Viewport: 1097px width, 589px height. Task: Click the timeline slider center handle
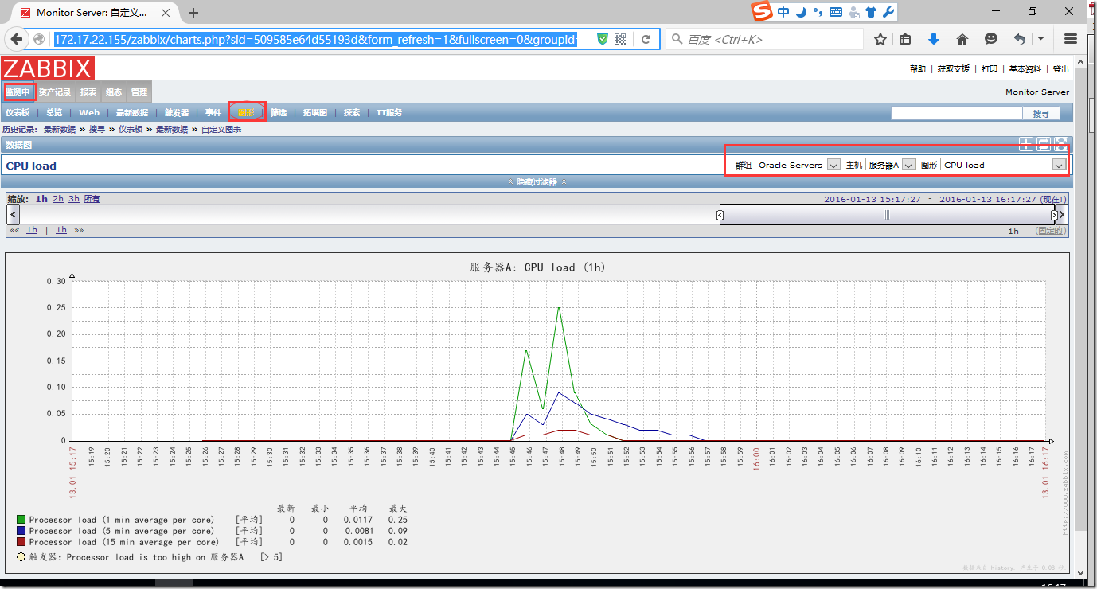[x=886, y=215]
